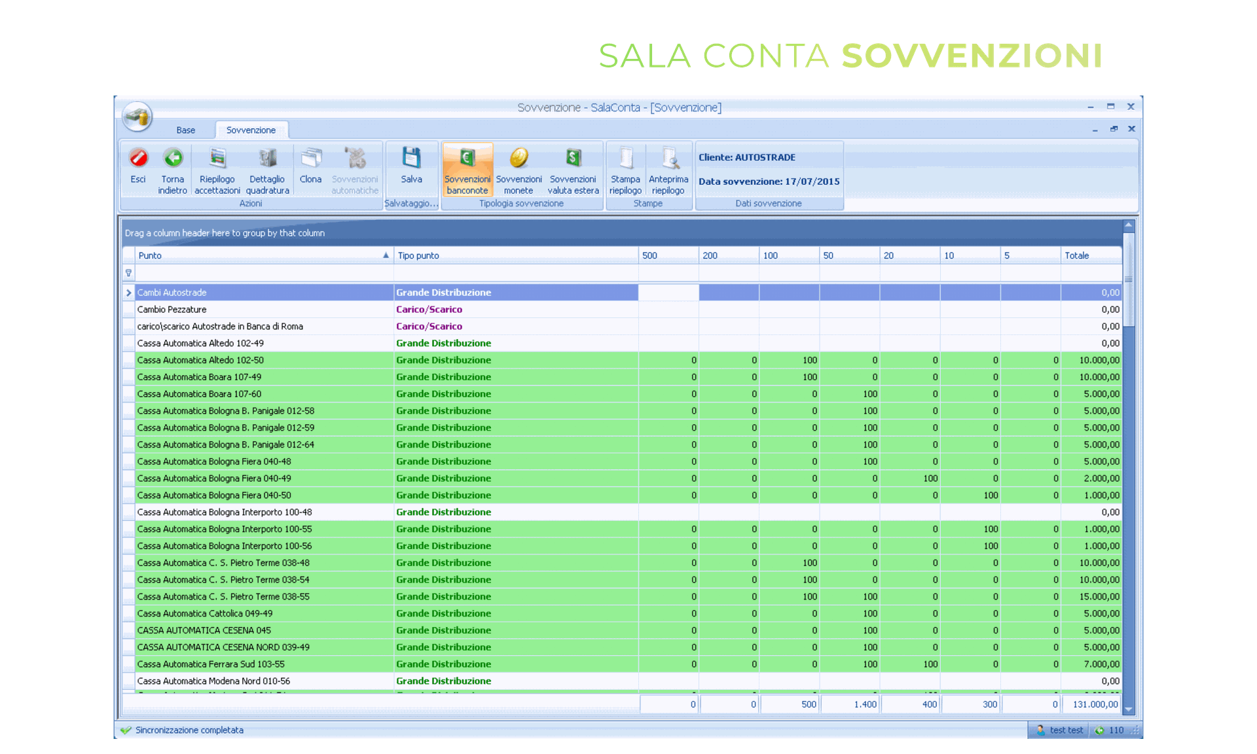The width and height of the screenshot is (1257, 754).
Task: Open Riepilogo accettazioni
Action: (217, 159)
